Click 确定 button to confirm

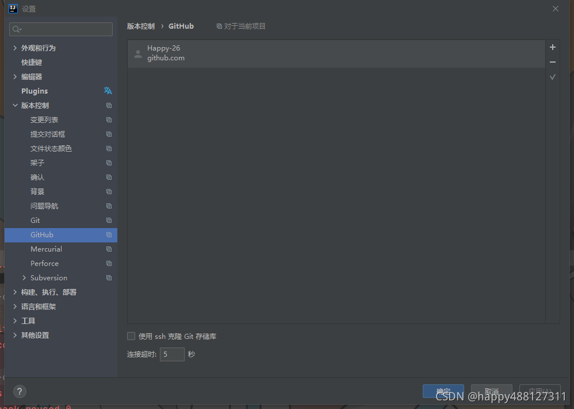coord(443,391)
